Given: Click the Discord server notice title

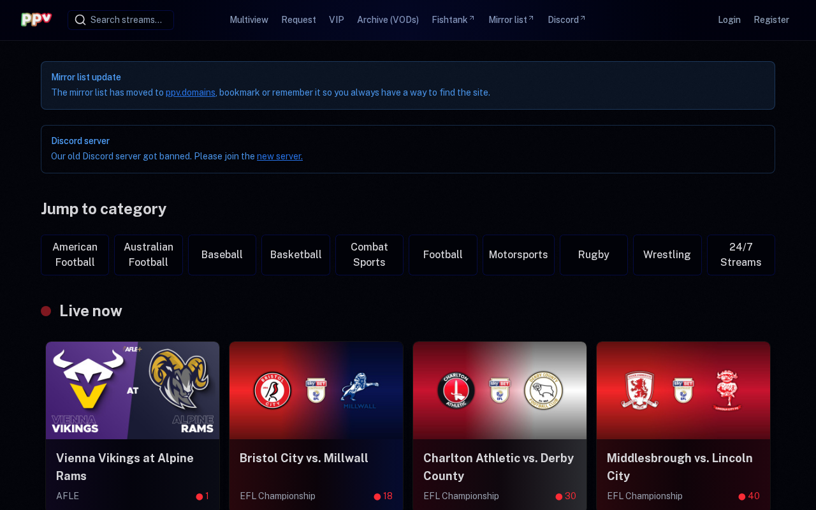Looking at the screenshot, I should pos(80,141).
